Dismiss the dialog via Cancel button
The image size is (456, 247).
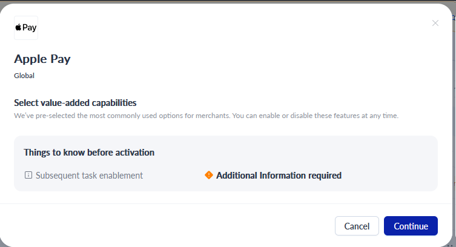point(357,226)
